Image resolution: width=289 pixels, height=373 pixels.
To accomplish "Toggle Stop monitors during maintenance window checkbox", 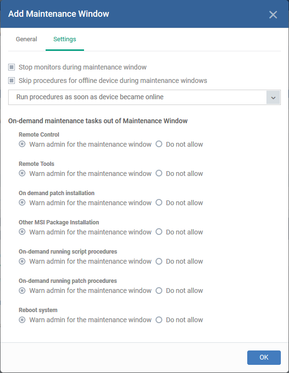I will 12,67.
